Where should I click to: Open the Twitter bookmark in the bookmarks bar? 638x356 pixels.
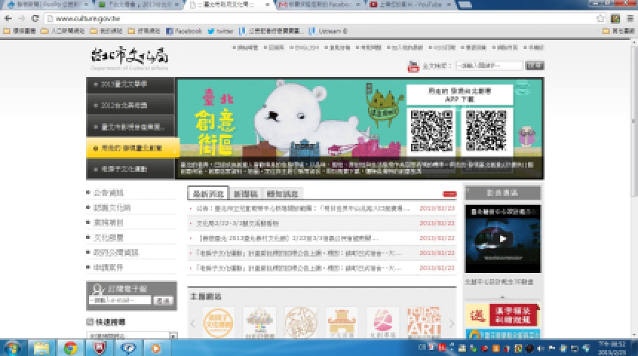click(x=220, y=31)
